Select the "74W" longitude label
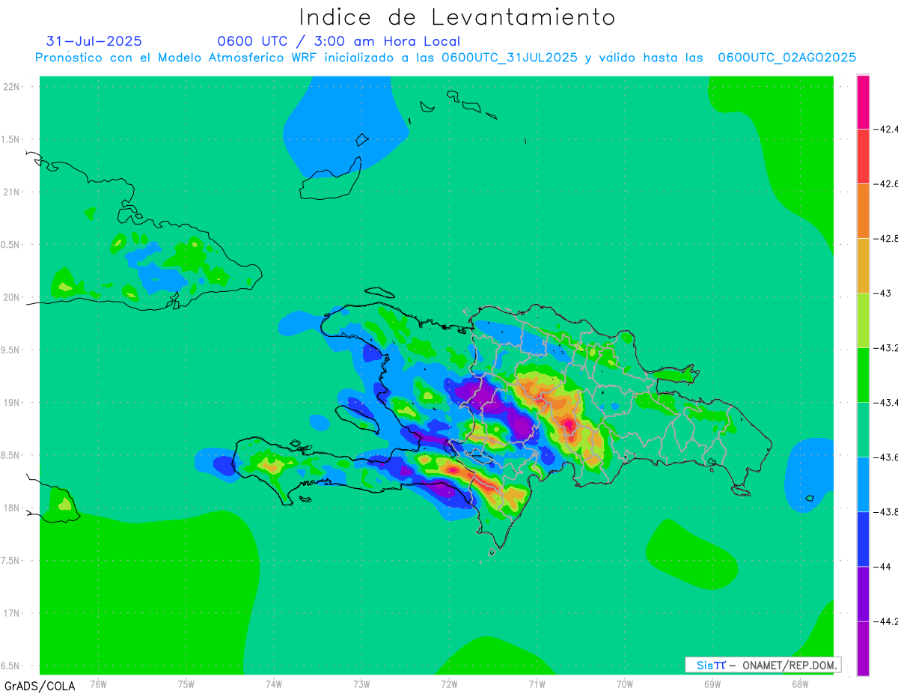Image resolution: width=898 pixels, height=694 pixels. click(274, 684)
